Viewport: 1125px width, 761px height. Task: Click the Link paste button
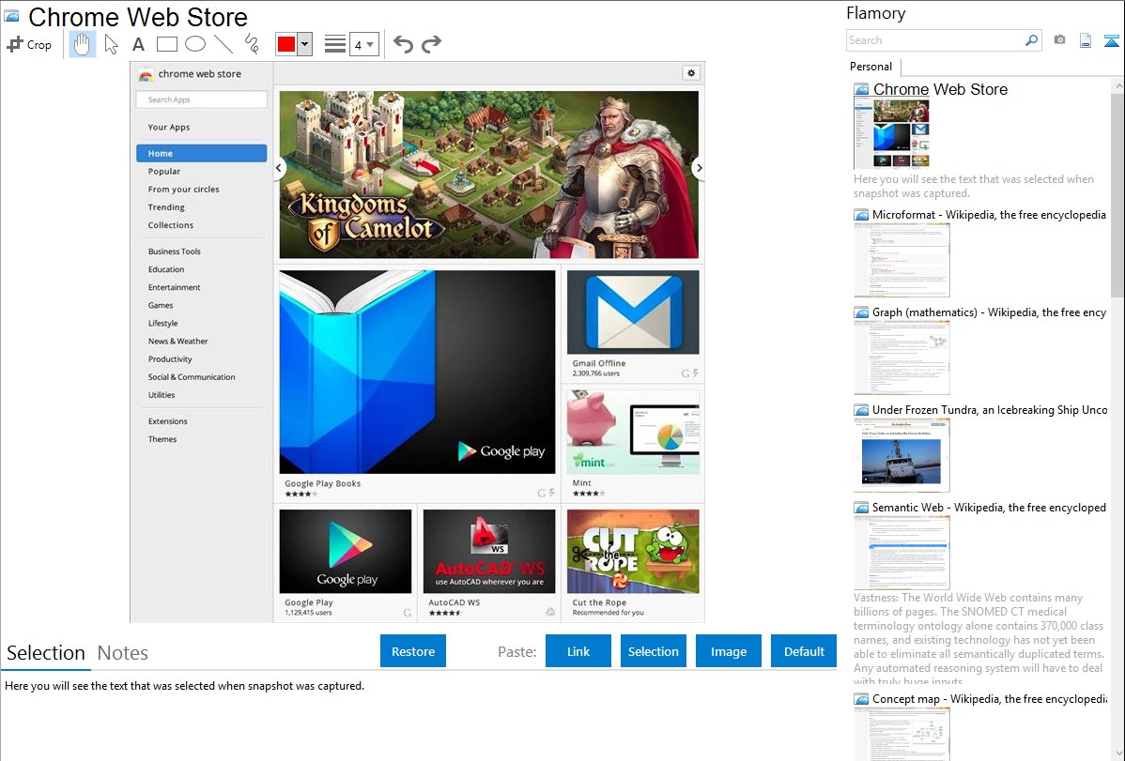coord(578,651)
